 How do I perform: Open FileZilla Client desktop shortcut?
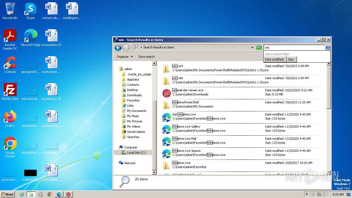click(x=10, y=92)
